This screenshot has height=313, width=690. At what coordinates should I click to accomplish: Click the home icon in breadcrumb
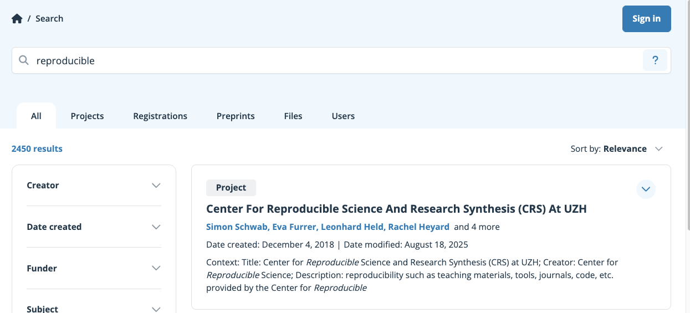[17, 19]
